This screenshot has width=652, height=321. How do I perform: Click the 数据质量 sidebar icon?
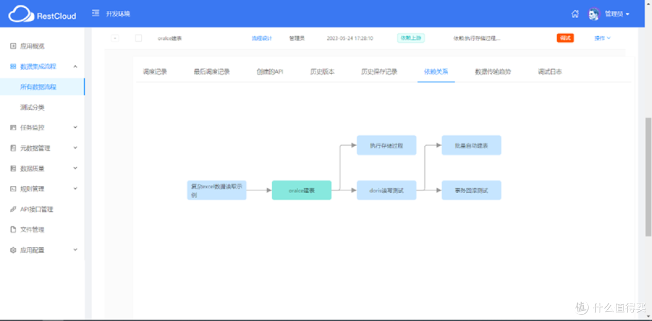click(x=13, y=168)
